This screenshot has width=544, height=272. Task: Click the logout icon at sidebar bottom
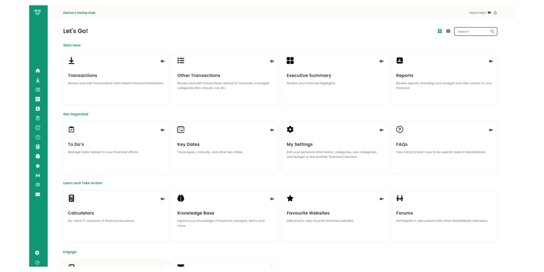[x=37, y=262]
